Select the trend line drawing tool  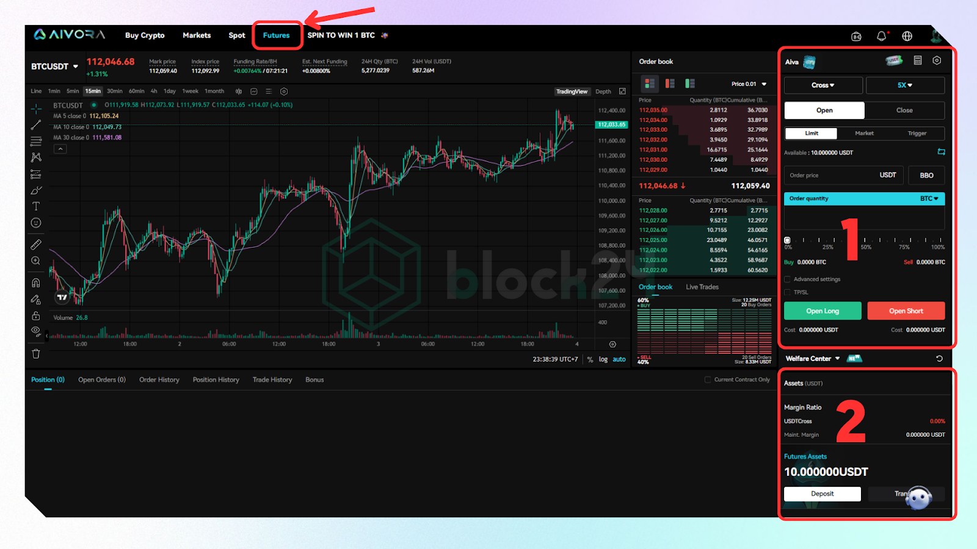(36, 125)
